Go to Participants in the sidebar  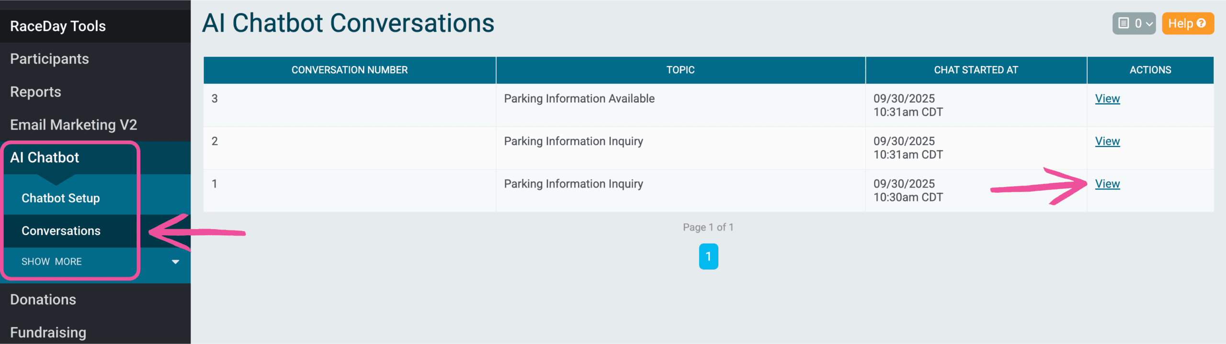point(49,59)
